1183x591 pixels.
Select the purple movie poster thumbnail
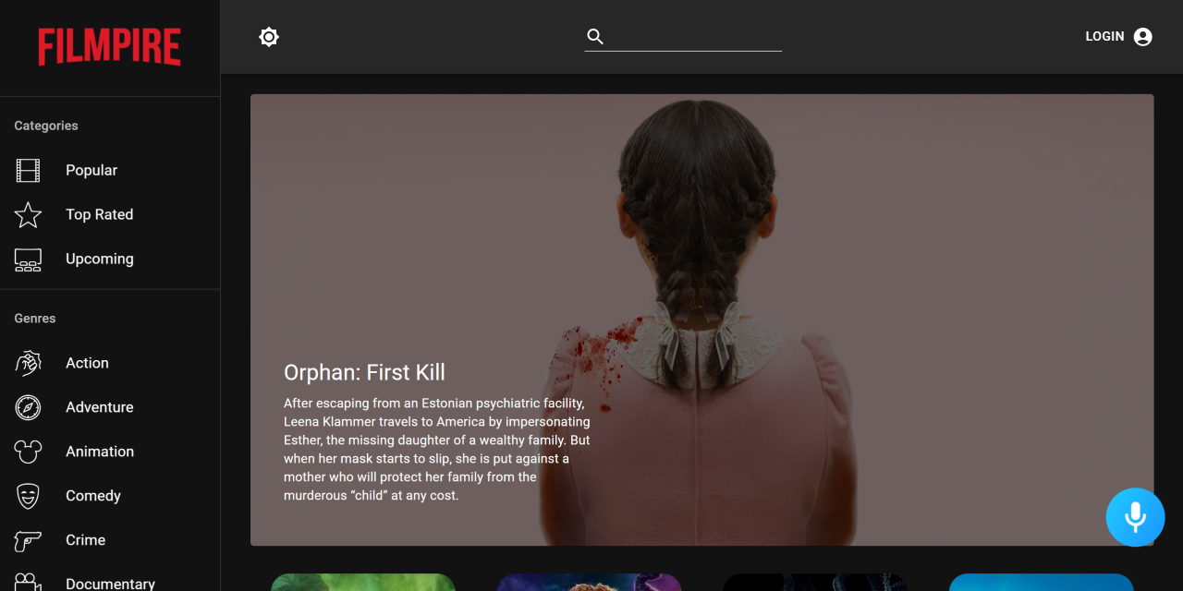pyautogui.click(x=589, y=584)
